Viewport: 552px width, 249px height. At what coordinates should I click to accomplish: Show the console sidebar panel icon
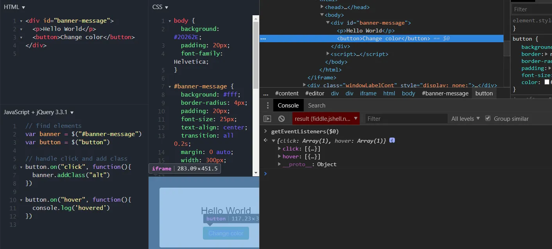tap(267, 119)
